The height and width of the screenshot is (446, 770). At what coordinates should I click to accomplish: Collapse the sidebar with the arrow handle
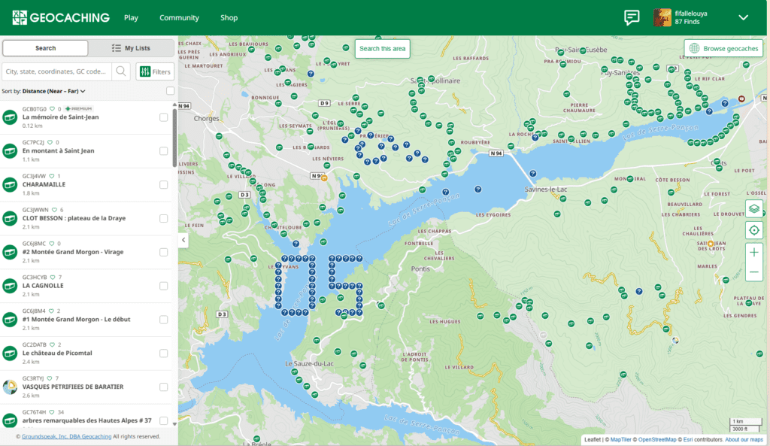(x=183, y=240)
